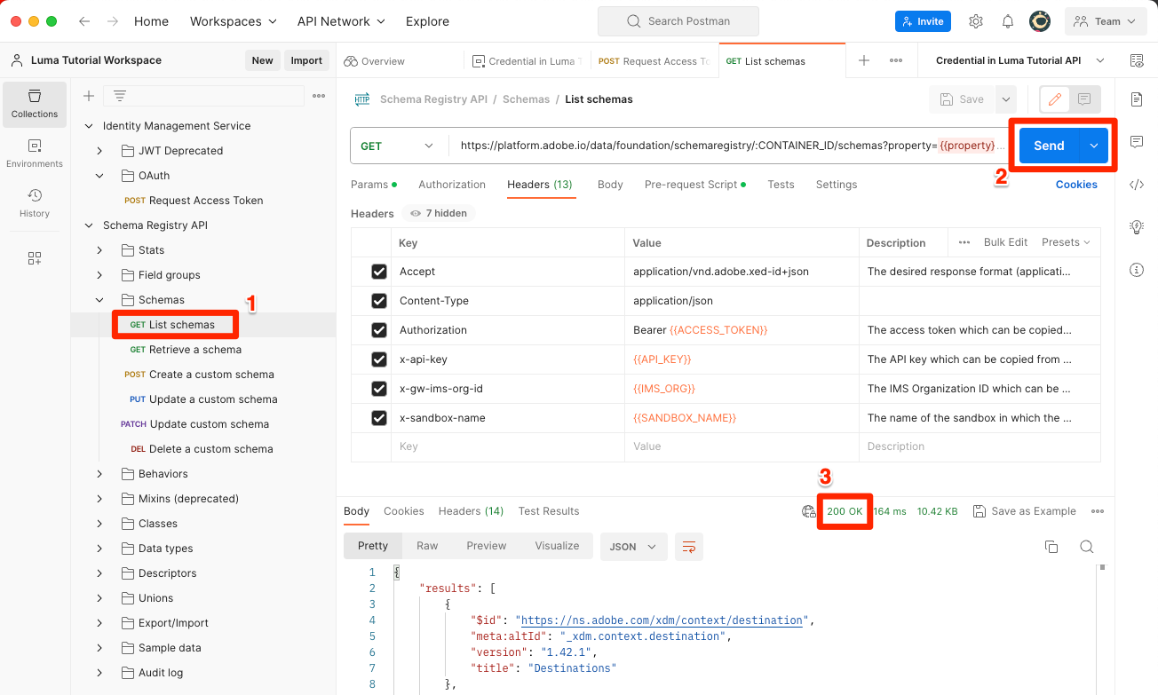Open the History sidebar panel
Image resolution: width=1158 pixels, height=695 pixels.
tap(35, 202)
